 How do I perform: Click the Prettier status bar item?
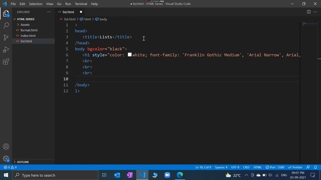click(x=295, y=167)
